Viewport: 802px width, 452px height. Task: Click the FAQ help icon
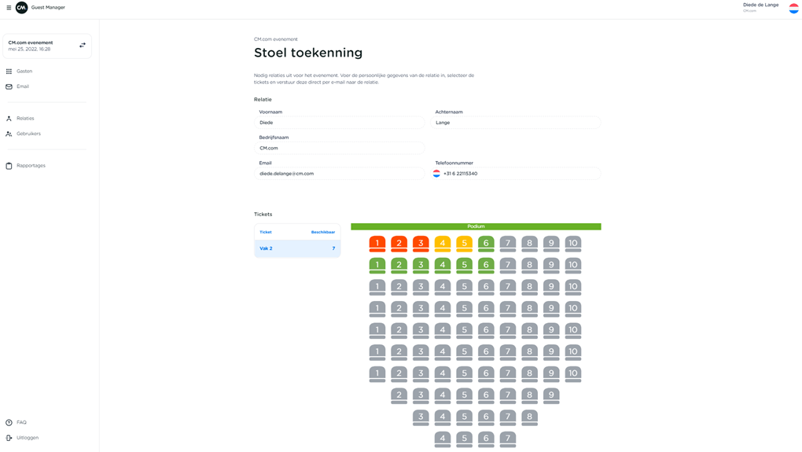point(9,423)
